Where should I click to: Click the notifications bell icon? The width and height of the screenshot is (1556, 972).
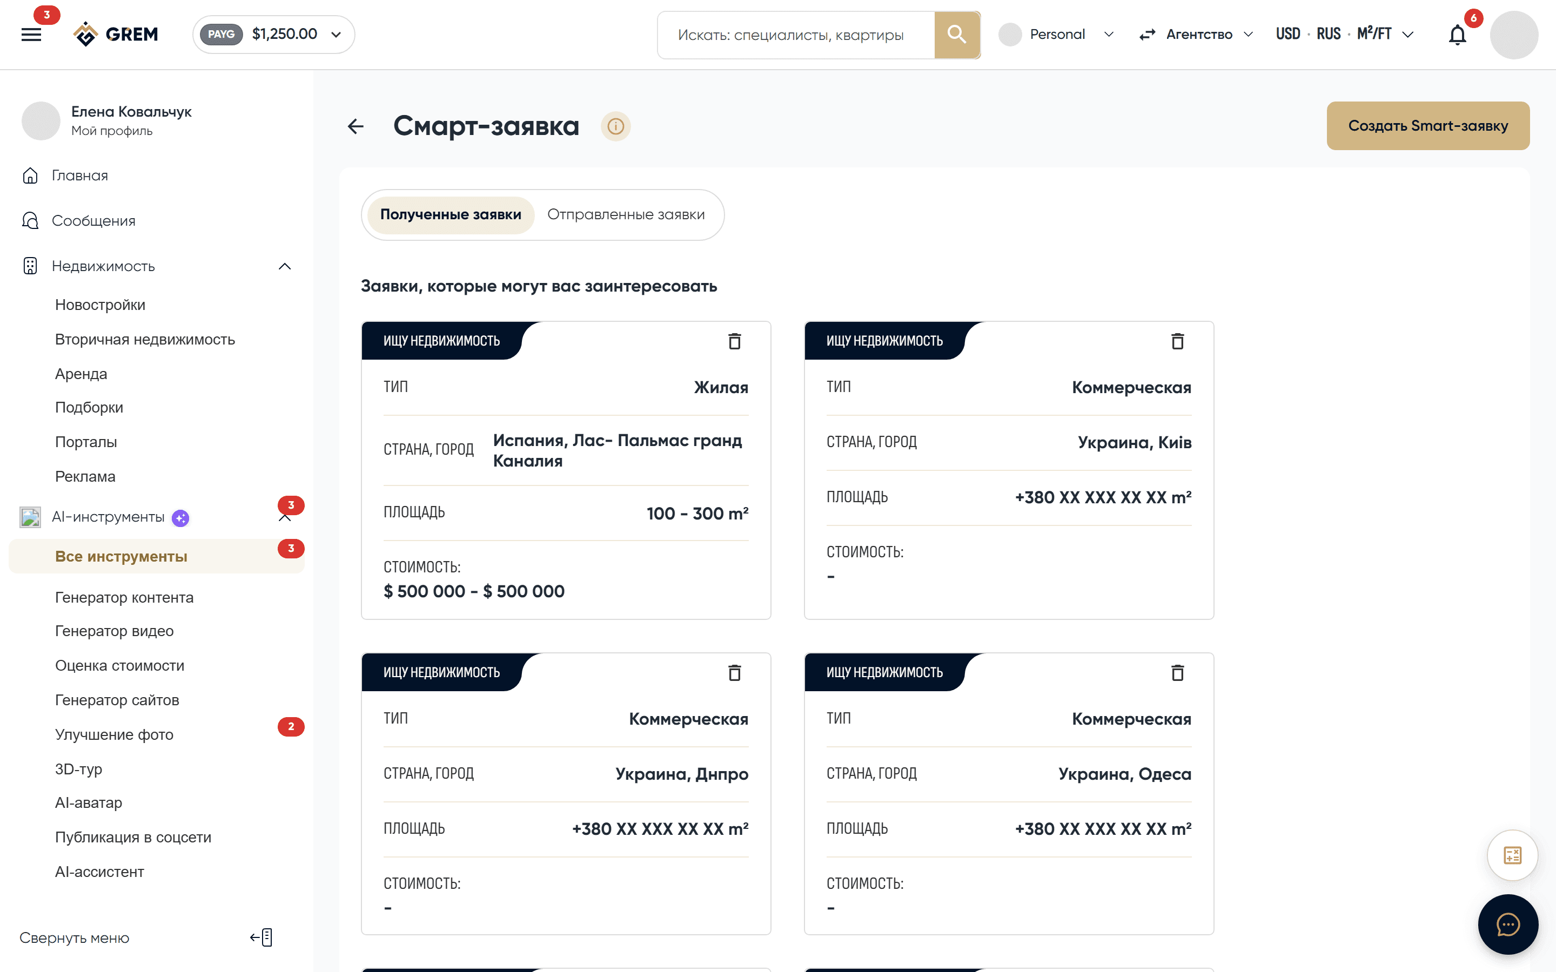pyautogui.click(x=1457, y=35)
